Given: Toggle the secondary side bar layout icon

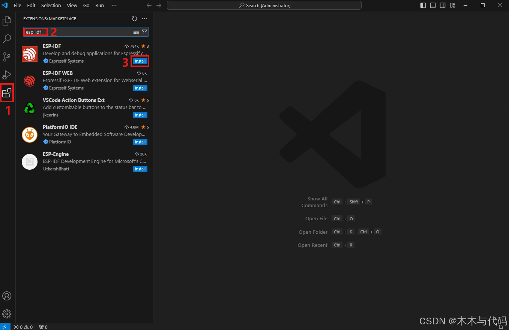Looking at the screenshot, I should coord(443,5).
